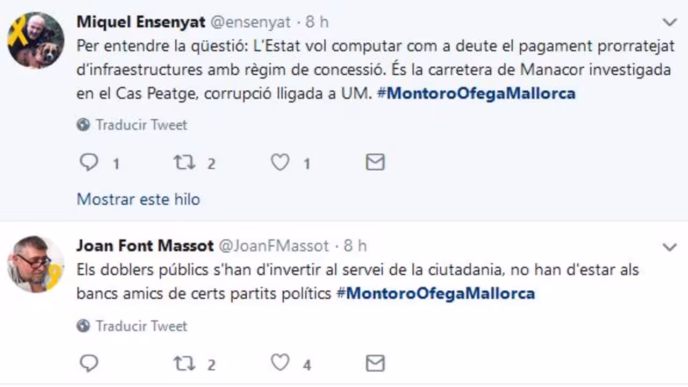
Task: Reply to Joan Font Massot's tweet
Action: pyautogui.click(x=89, y=364)
